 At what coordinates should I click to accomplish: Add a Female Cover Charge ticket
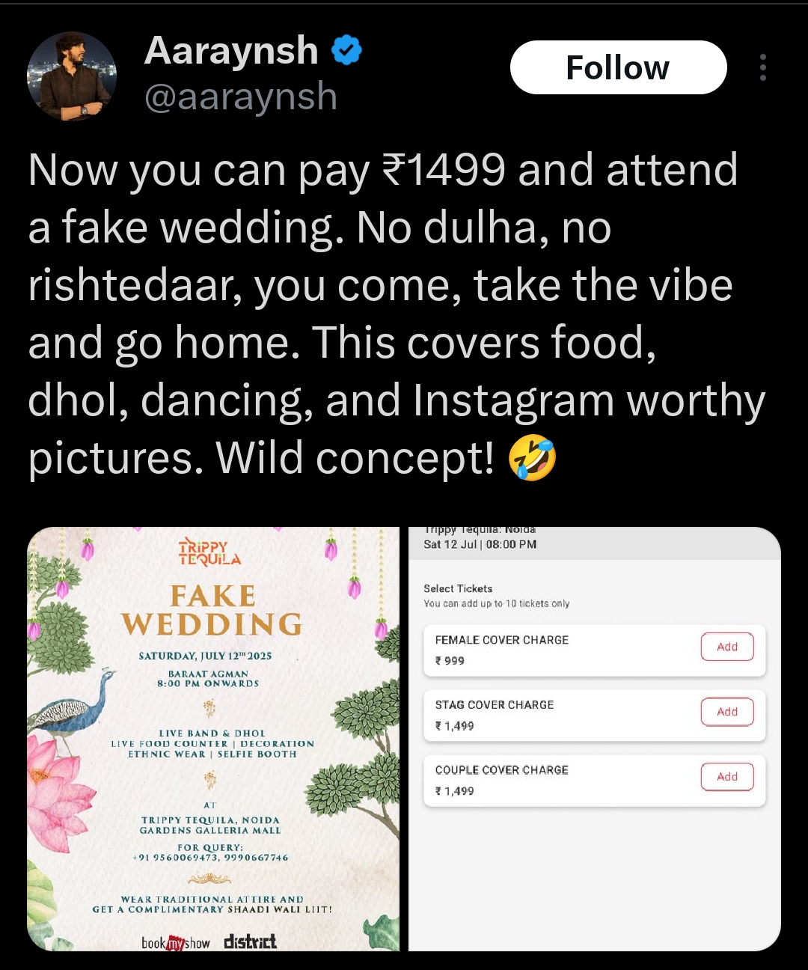727,647
